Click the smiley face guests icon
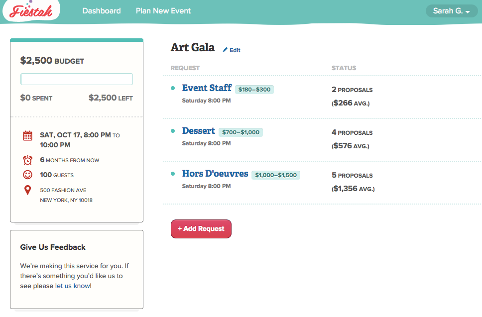The image size is (482, 317). click(28, 175)
